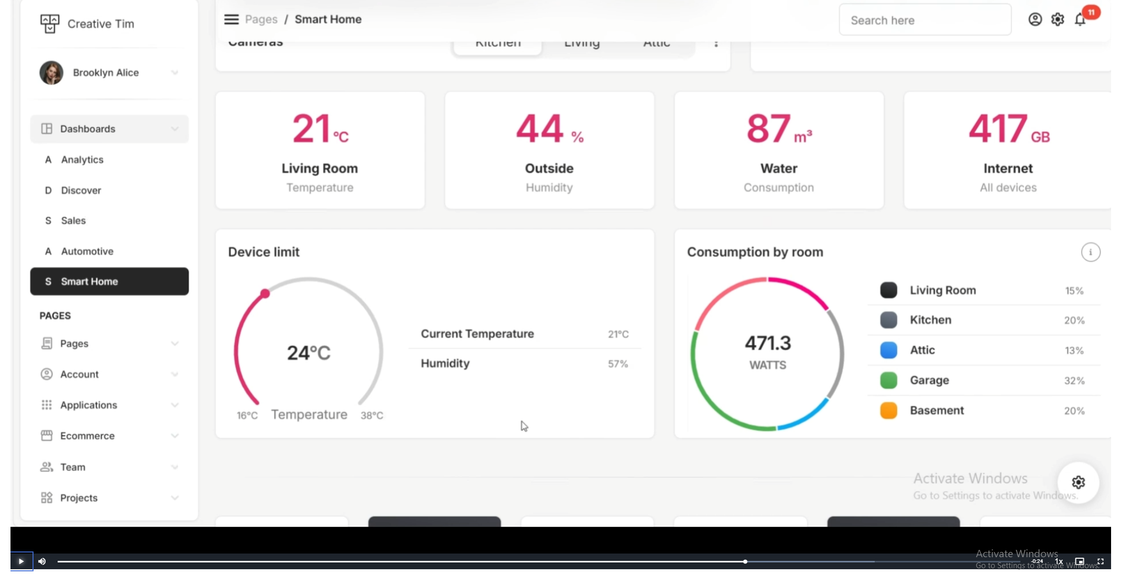Viewport: 1142px width, 575px height.
Task: Click the video volume speaker icon
Action: (42, 561)
